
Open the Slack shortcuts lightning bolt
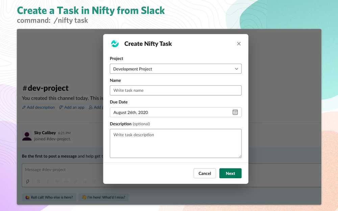point(28,182)
